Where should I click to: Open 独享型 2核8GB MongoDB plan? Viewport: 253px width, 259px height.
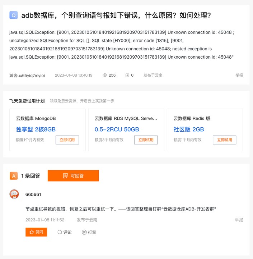tap(36, 129)
